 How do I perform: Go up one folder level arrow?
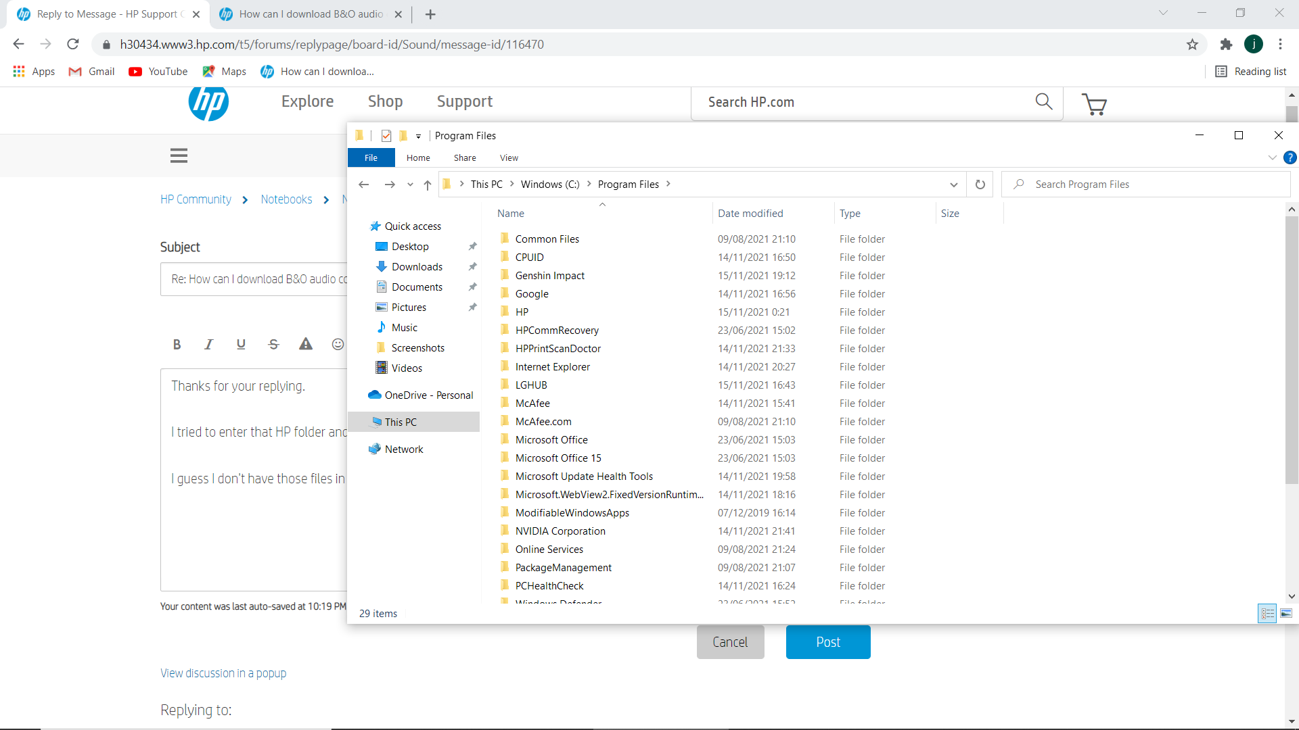point(428,185)
